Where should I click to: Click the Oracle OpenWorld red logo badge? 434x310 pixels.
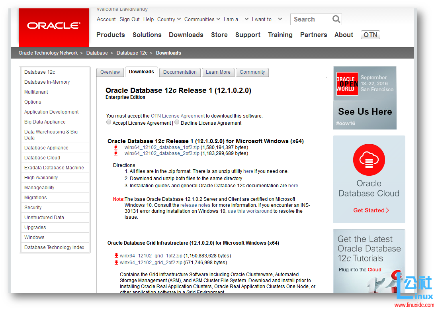[347, 84]
